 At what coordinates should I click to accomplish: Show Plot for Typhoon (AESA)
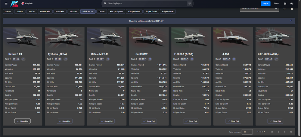click(x=64, y=121)
